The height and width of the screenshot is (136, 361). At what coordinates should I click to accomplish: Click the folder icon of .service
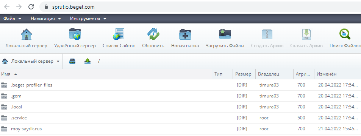point(4,118)
